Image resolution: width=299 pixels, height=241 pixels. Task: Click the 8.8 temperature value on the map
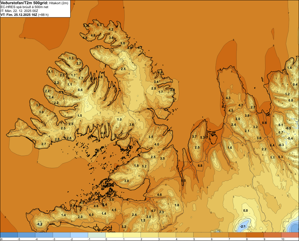coord(264,123)
